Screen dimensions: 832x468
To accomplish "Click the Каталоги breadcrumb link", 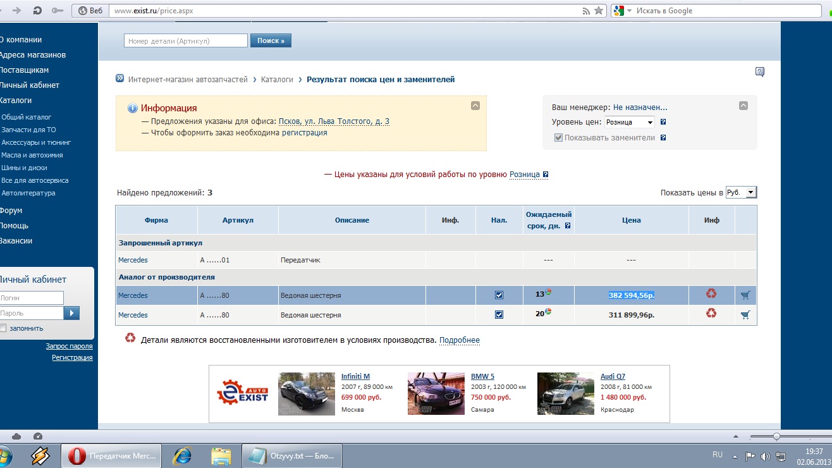I will [277, 80].
